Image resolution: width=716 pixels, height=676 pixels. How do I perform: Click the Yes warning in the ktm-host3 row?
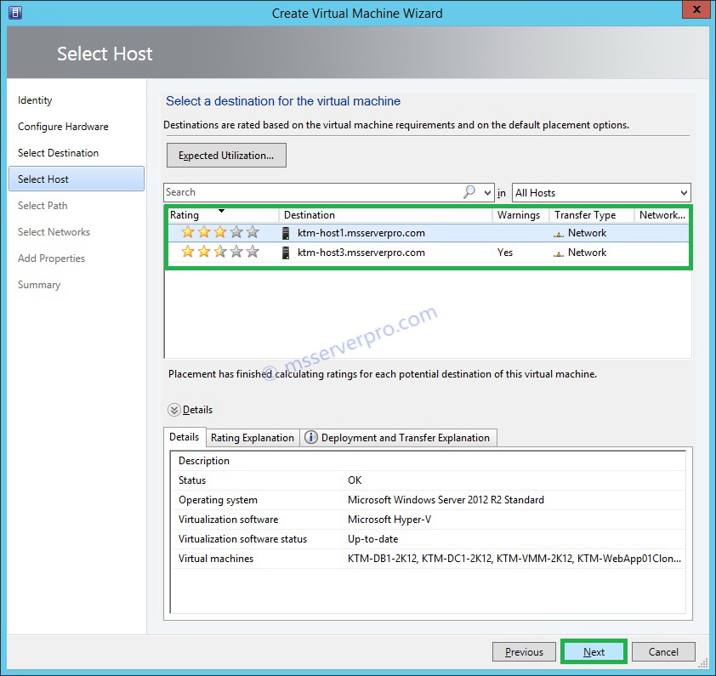[504, 253]
